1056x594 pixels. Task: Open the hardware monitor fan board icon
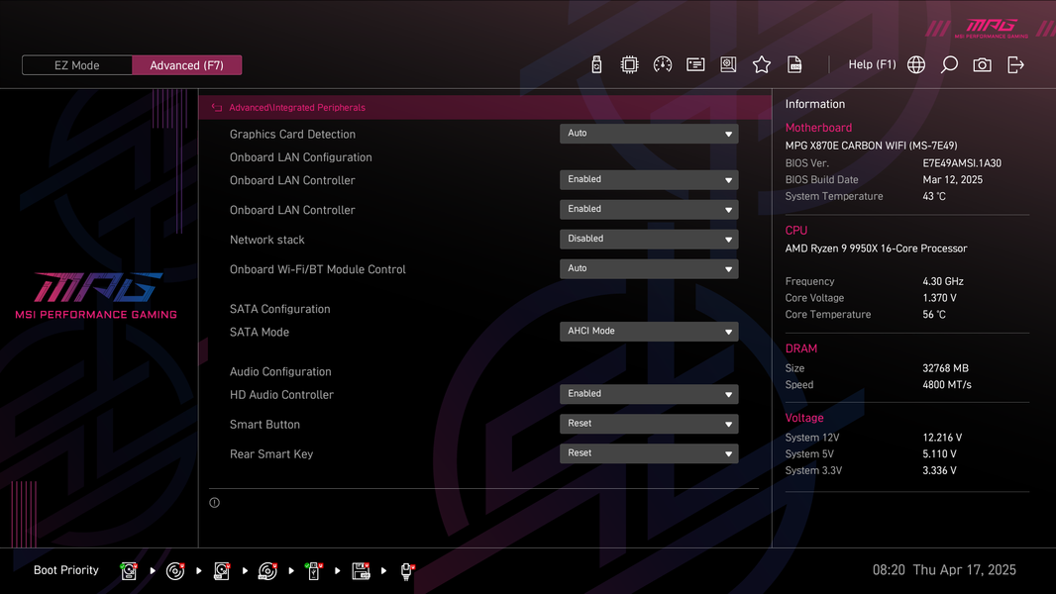coord(728,64)
